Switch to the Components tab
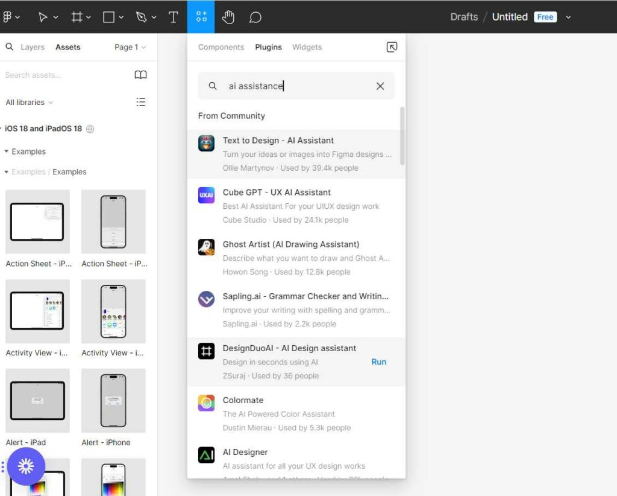 coord(221,46)
